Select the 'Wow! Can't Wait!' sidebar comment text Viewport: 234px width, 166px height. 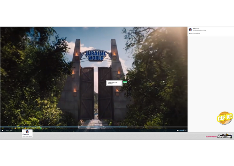194,34
